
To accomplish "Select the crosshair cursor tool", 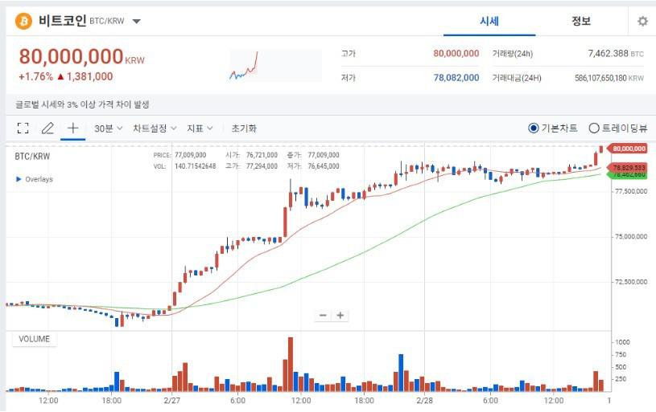I will (x=72, y=128).
